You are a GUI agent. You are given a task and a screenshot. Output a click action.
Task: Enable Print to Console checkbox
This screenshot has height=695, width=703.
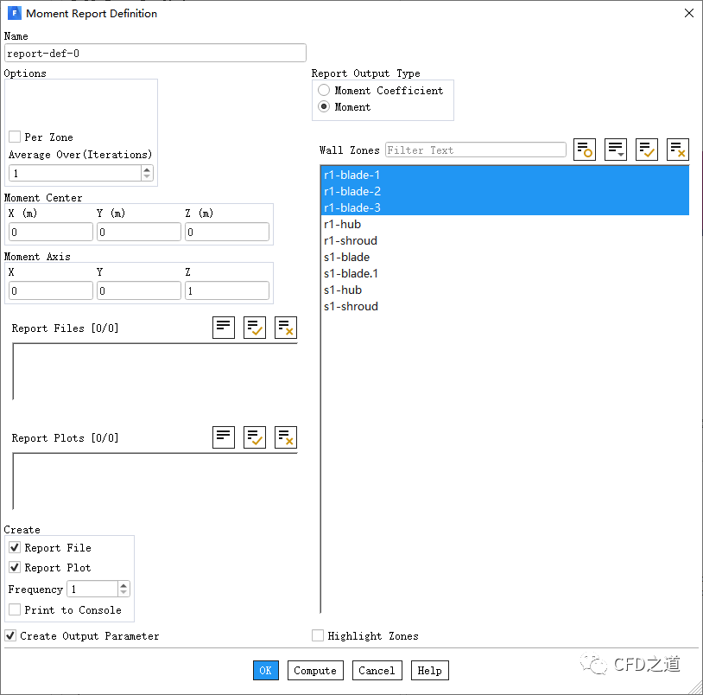(x=15, y=610)
